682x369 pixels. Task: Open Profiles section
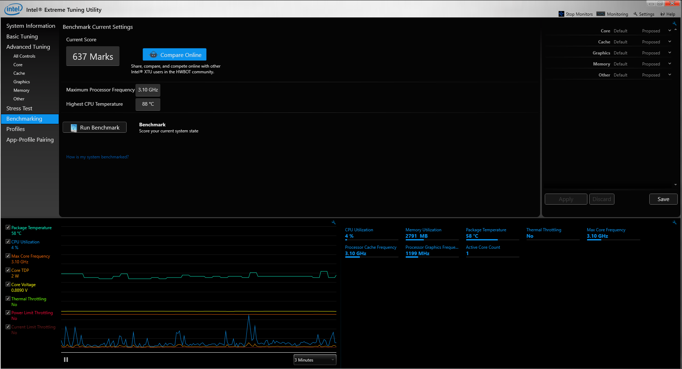[x=16, y=129]
